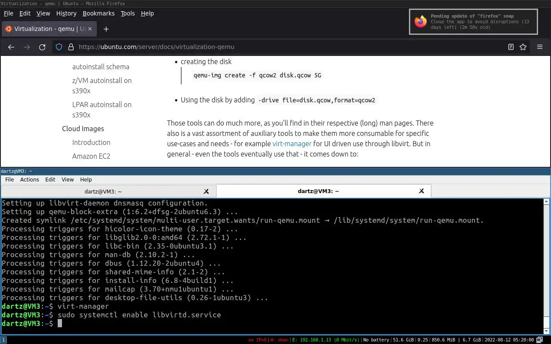Click the No battery status entry

(376, 340)
